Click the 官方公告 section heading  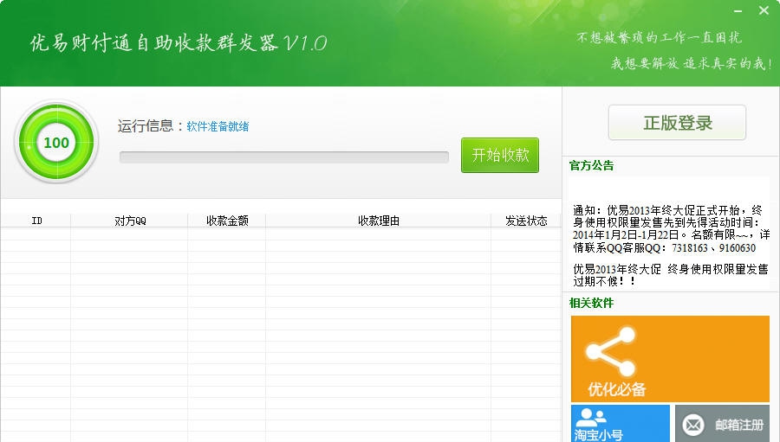click(x=591, y=166)
